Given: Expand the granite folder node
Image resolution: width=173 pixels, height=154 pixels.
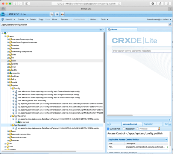Looking at the screenshot, I should 8,64.
